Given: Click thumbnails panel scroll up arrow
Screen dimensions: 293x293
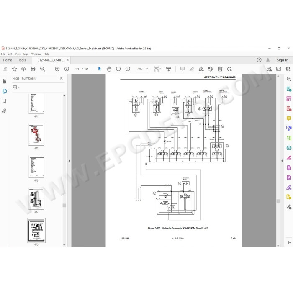Looking at the screenshot, I should click(x=64, y=96).
